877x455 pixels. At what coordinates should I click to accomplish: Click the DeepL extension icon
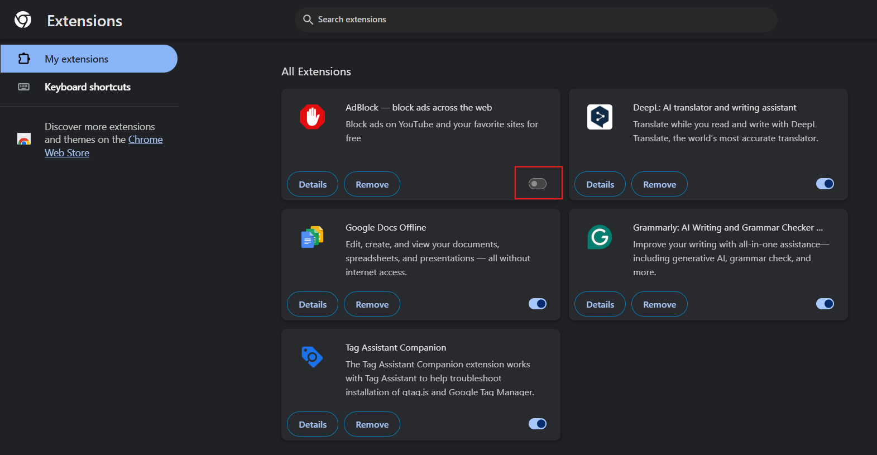pos(600,117)
